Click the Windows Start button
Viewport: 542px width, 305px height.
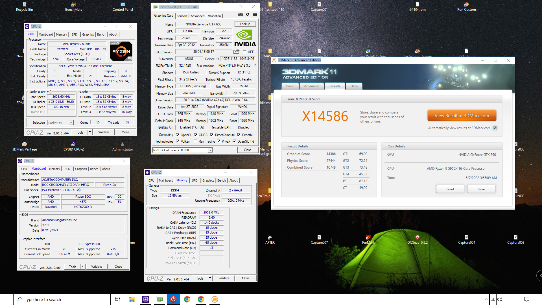(x=6, y=299)
